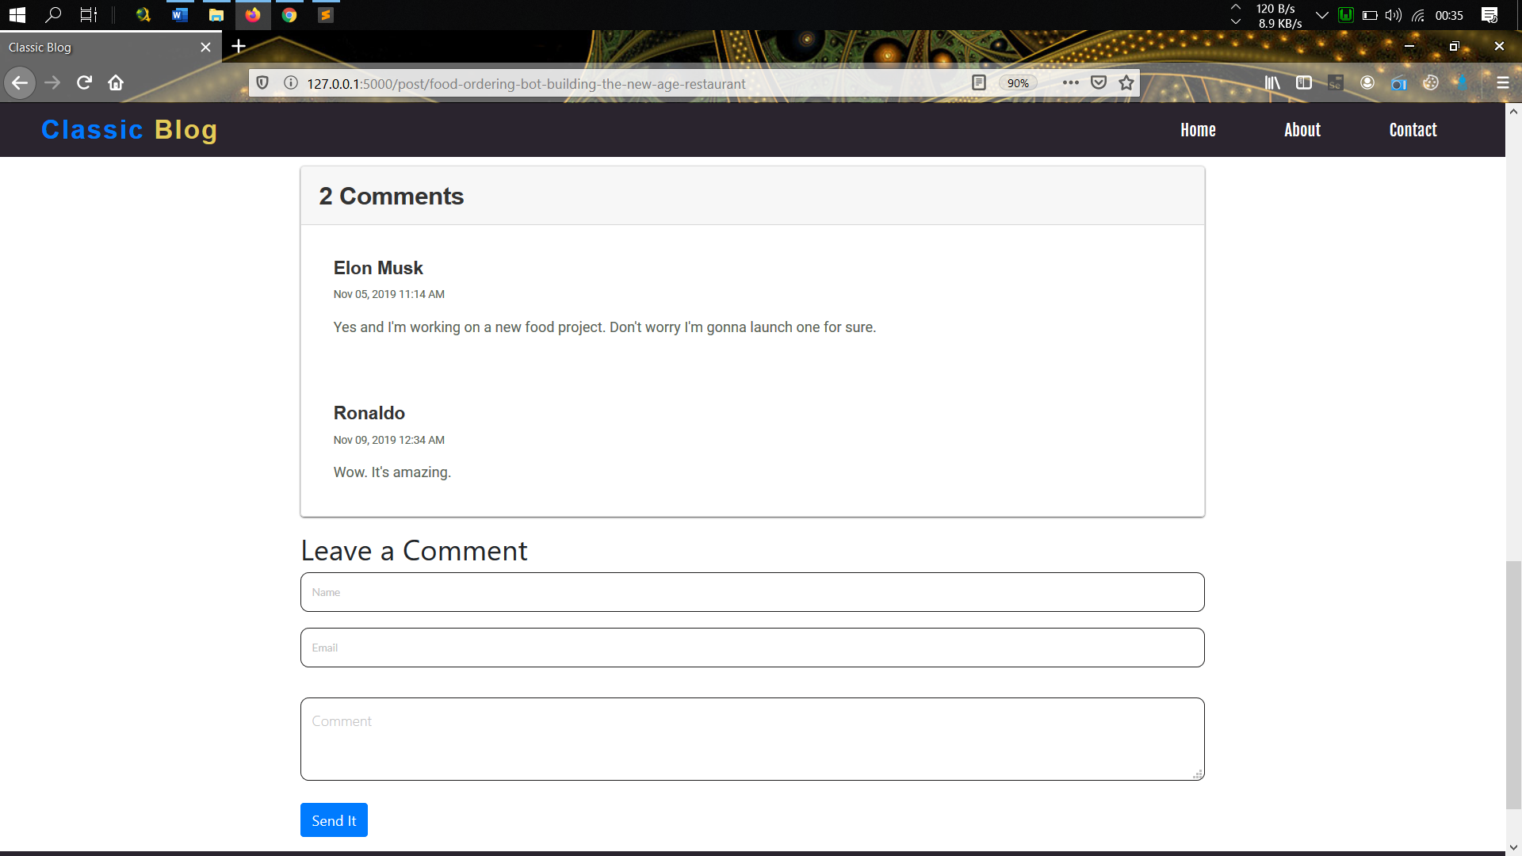Reset the 90% zoom level badge
The width and height of the screenshot is (1522, 856).
coord(1018,83)
